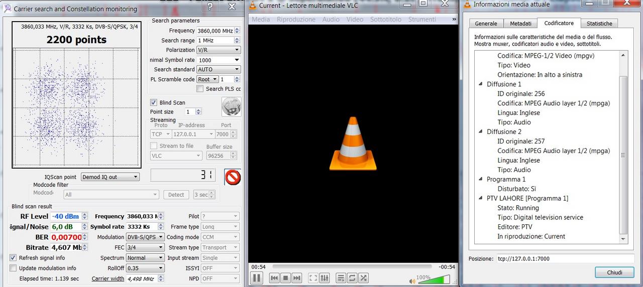Screen dimensions: 643x287
Task: Open the Spectrum Normal dropdown
Action: point(145,257)
